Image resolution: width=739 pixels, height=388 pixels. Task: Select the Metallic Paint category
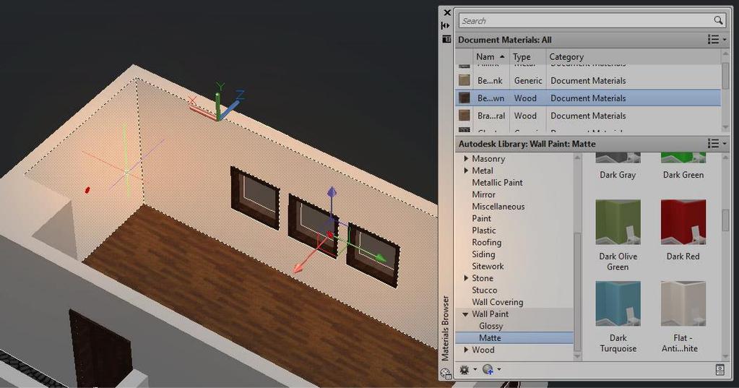coord(497,183)
